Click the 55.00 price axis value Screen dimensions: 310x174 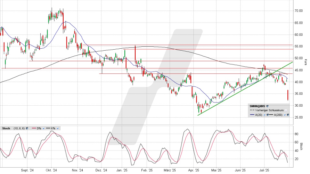tap(298, 46)
